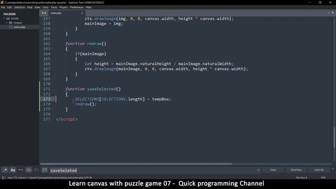Change Tab Size setting in status bar
Screen dimensions: 336x189
point(301,177)
